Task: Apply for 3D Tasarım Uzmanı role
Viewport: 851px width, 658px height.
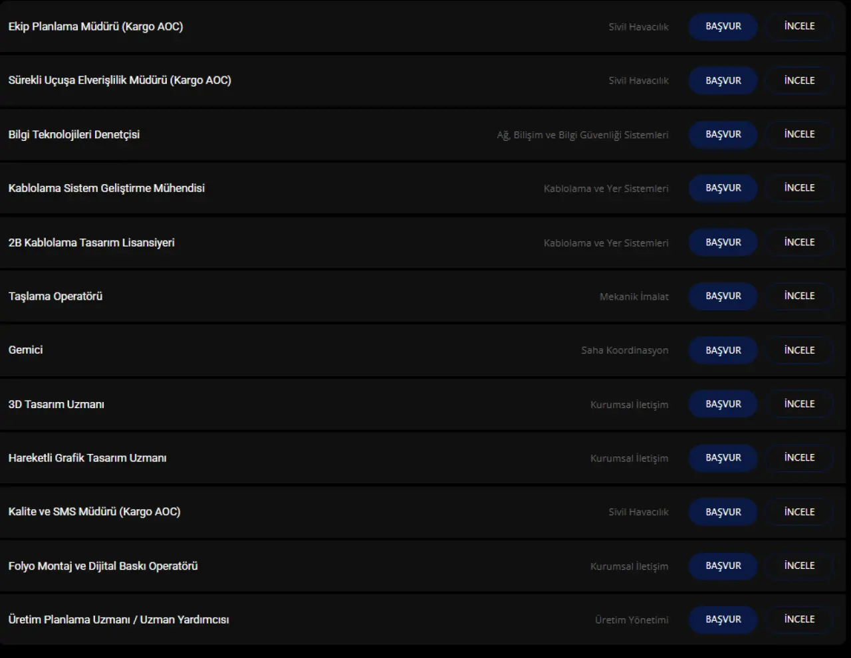Action: [723, 404]
